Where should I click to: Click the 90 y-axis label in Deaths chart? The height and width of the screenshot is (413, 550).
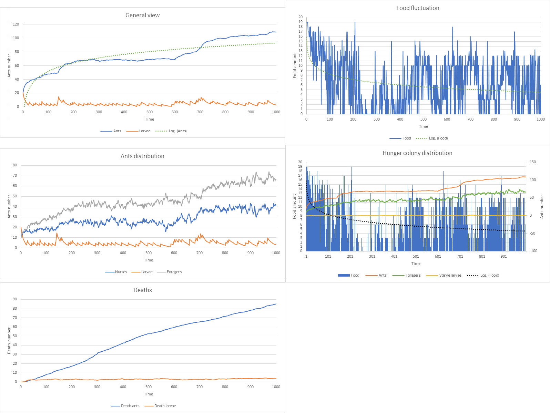[15, 299]
